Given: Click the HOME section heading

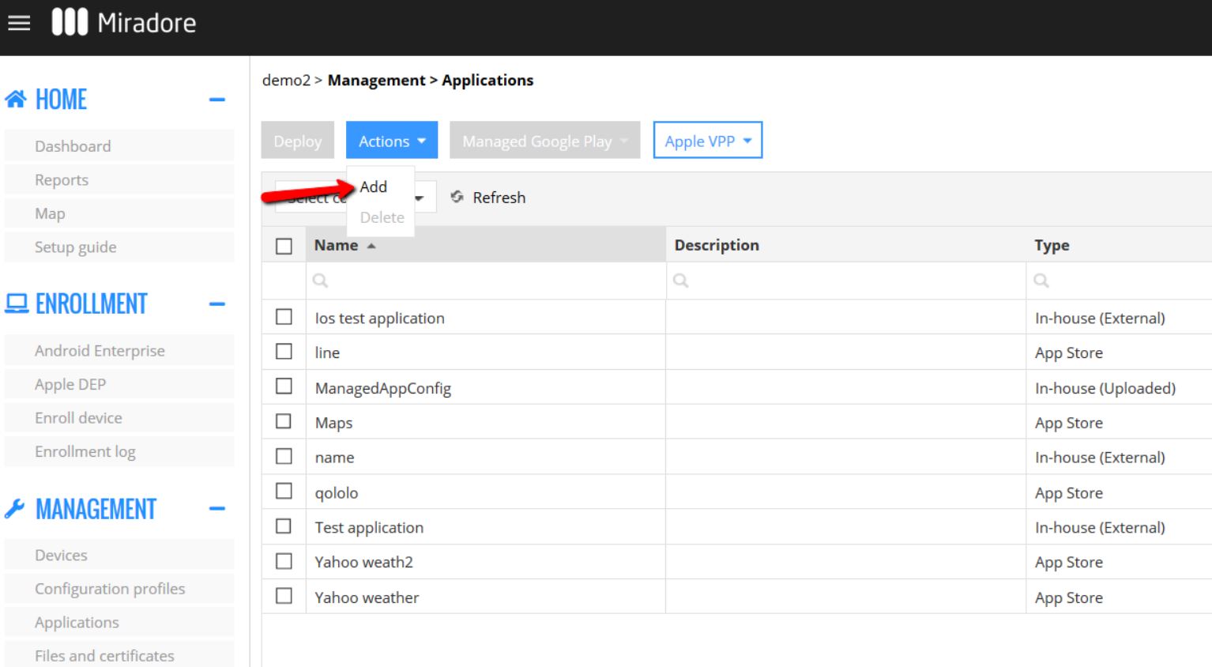Looking at the screenshot, I should click(x=62, y=100).
